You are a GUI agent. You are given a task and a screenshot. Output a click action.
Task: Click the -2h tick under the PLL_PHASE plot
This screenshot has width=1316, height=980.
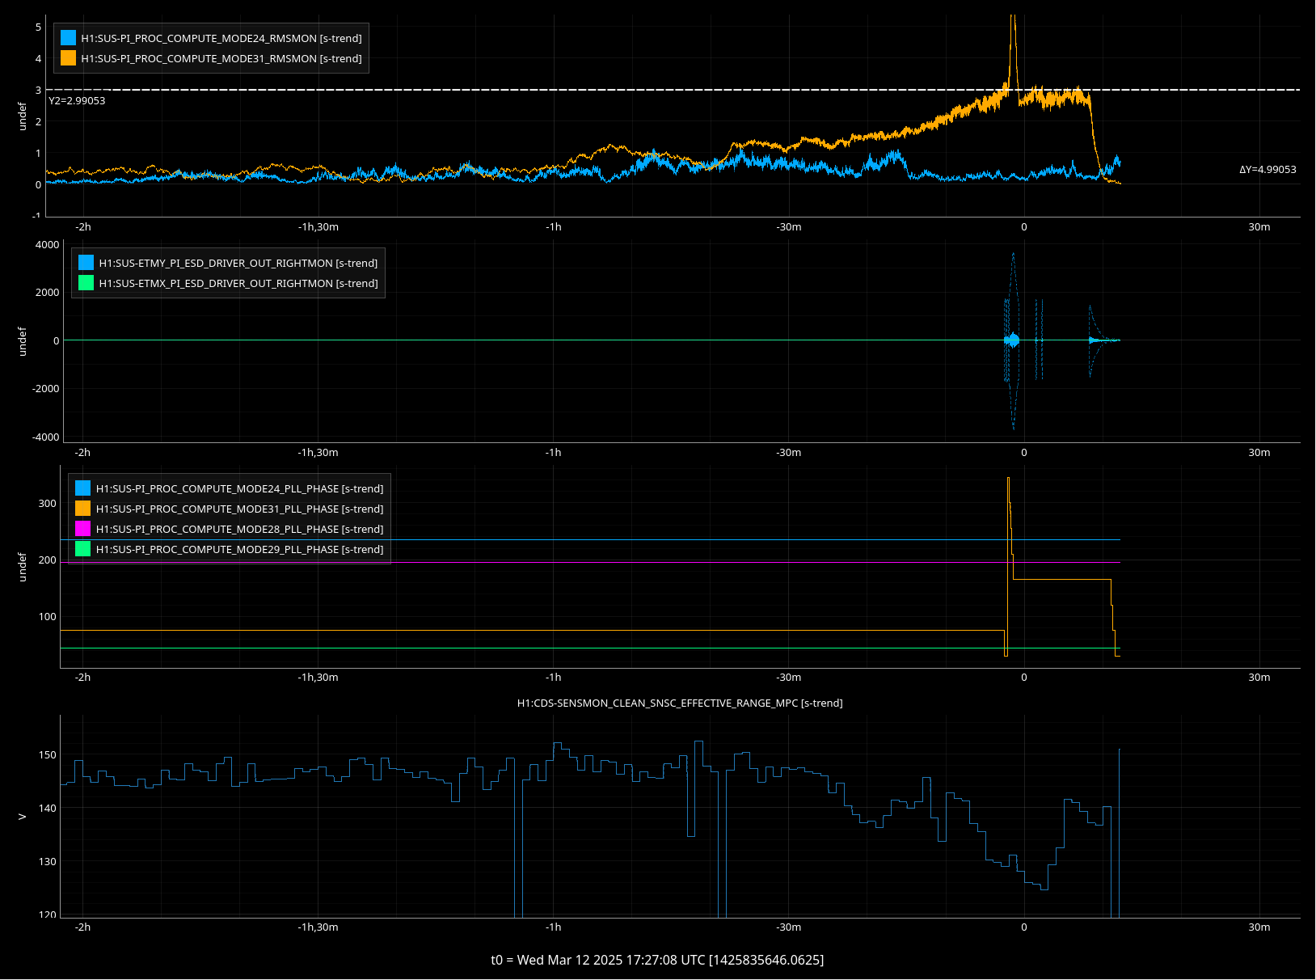click(x=82, y=678)
